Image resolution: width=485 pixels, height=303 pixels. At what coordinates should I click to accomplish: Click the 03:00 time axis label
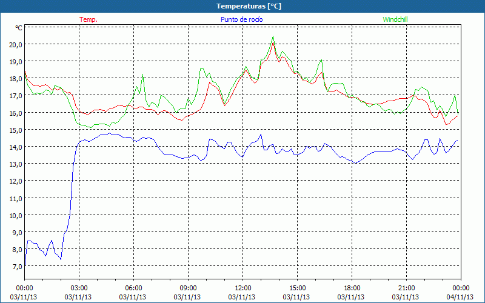pos(79,288)
